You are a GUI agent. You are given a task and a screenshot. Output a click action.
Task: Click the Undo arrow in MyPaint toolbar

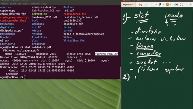(x=140, y=5)
